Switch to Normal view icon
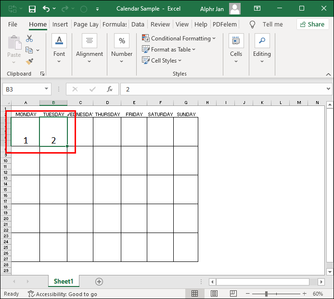This screenshot has height=299, width=334. pyautogui.click(x=194, y=294)
